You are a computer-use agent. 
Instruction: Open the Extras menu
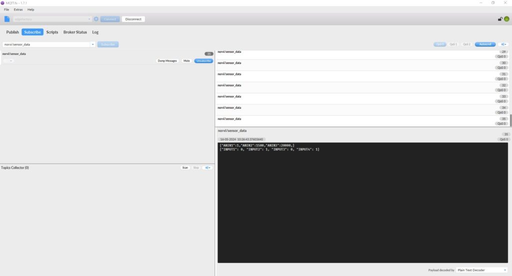(18, 9)
